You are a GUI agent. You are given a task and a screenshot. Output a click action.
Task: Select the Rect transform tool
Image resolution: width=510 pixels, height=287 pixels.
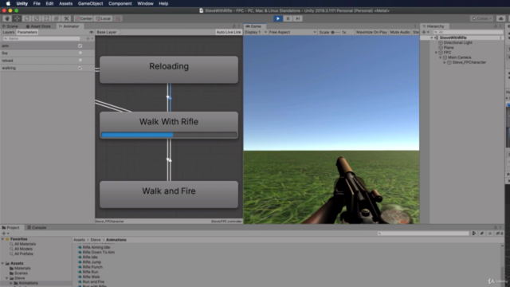(x=46, y=18)
